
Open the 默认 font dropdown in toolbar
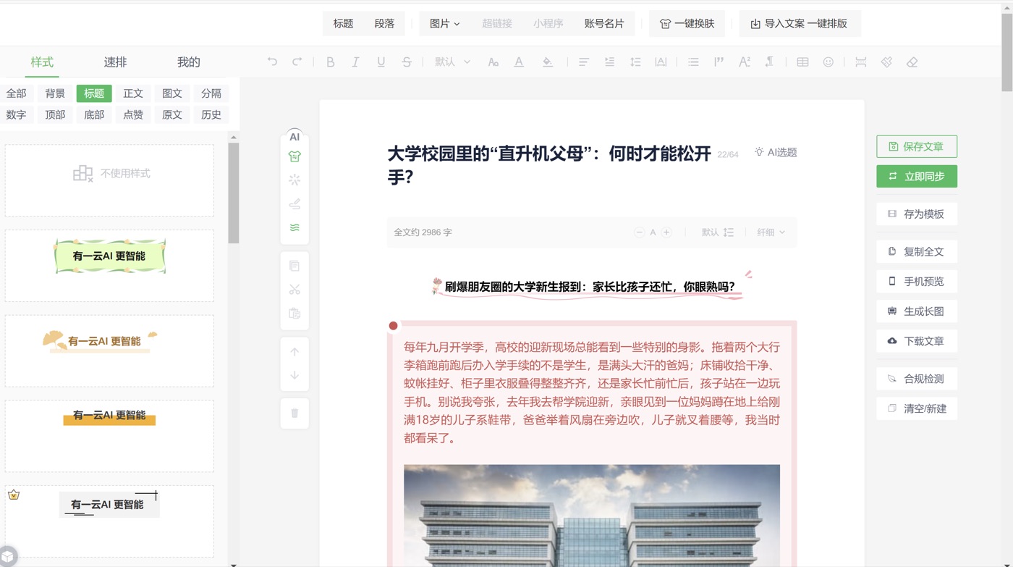[x=452, y=62]
